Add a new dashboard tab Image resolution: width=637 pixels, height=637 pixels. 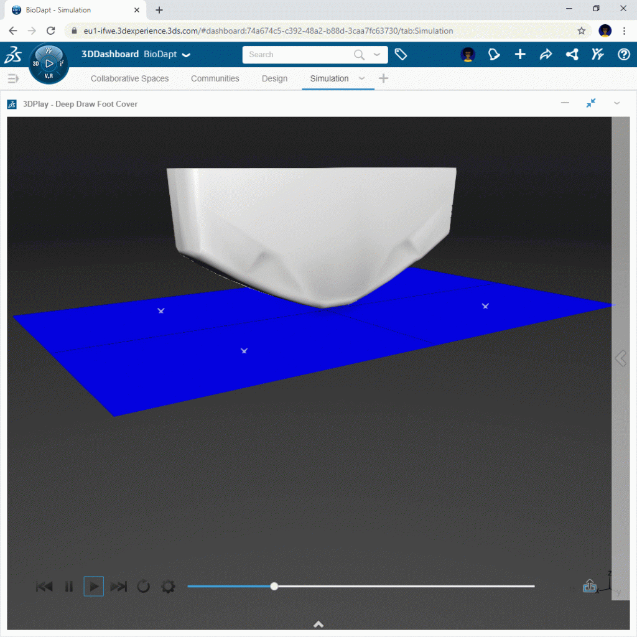point(383,78)
